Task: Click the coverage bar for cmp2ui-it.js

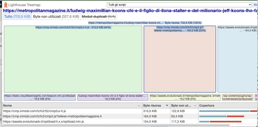Action: coord(228,111)
